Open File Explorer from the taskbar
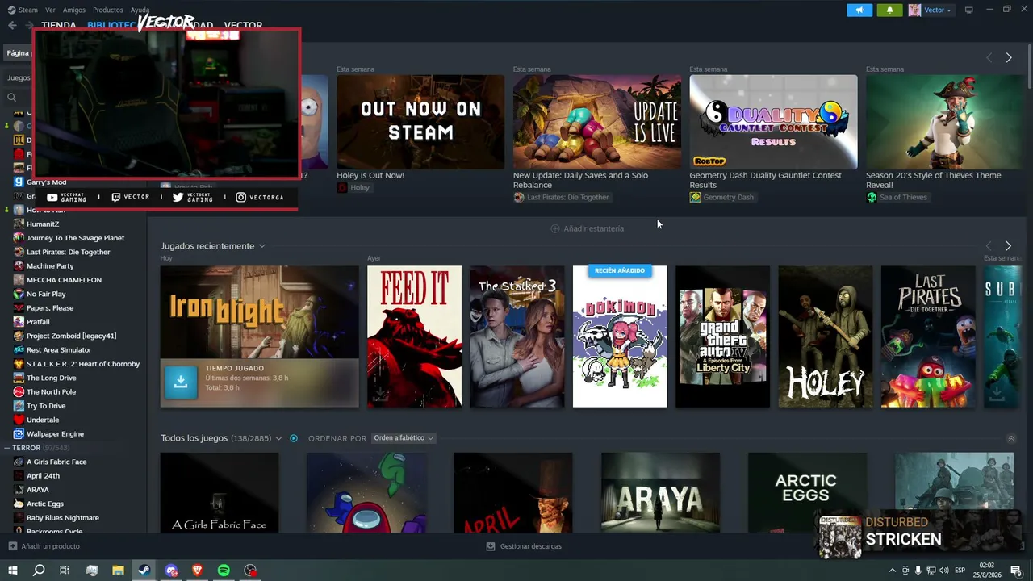 (x=118, y=571)
